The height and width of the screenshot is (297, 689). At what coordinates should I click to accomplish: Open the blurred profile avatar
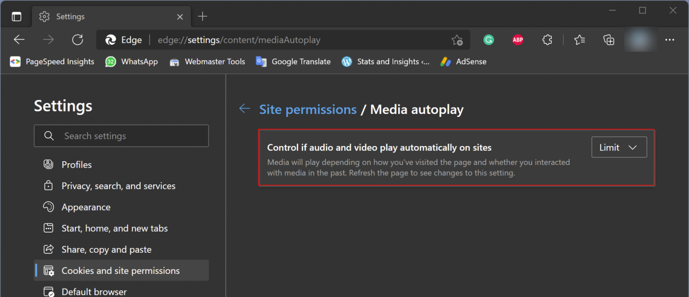[639, 40]
